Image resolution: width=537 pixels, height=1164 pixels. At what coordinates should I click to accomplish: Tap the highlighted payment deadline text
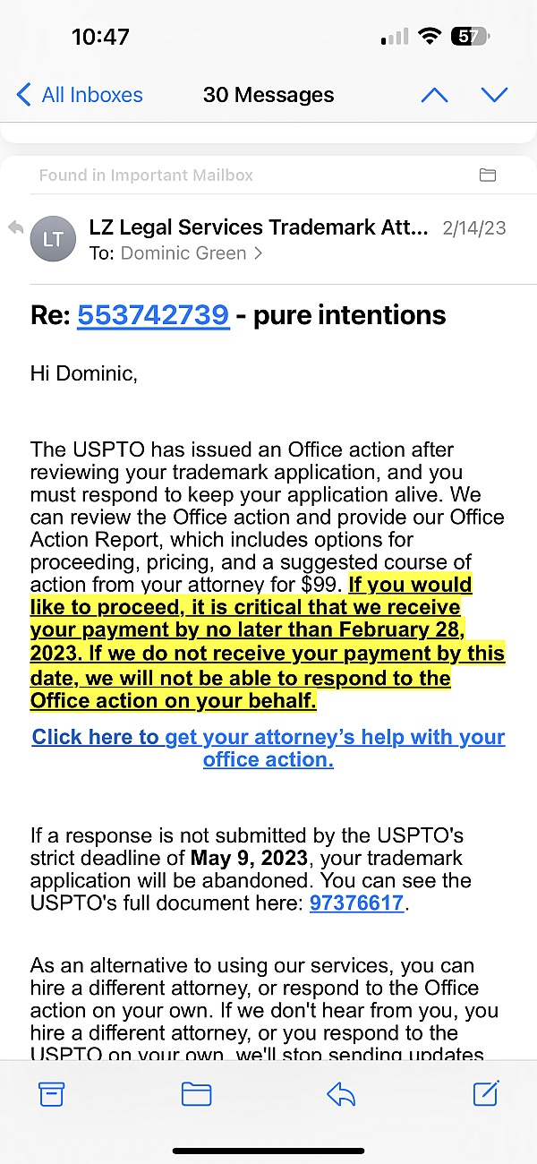coord(268,642)
